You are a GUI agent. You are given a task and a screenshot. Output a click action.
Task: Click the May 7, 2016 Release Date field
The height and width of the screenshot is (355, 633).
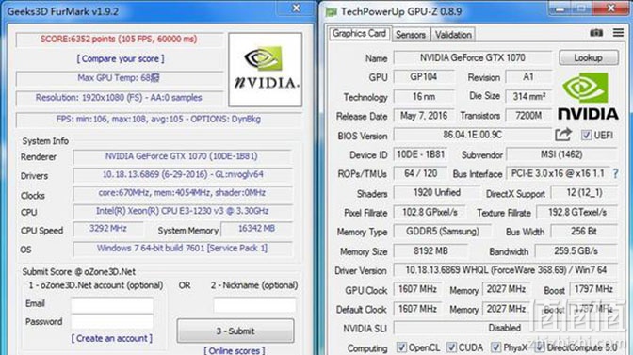pyautogui.click(x=424, y=116)
